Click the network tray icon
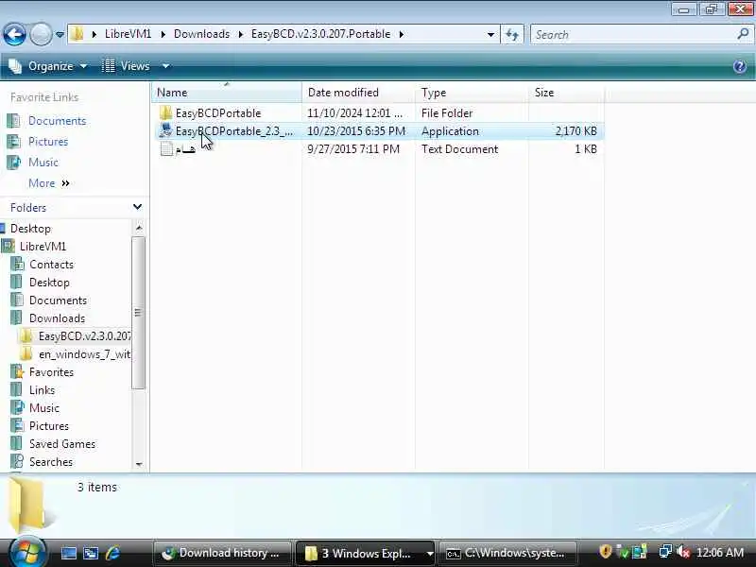This screenshot has height=567, width=756. point(665,552)
